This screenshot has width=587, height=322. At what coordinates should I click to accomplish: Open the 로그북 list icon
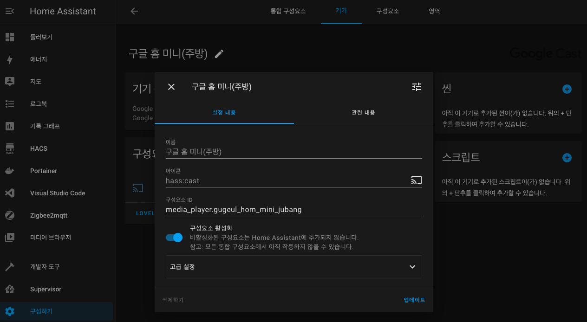click(x=10, y=104)
